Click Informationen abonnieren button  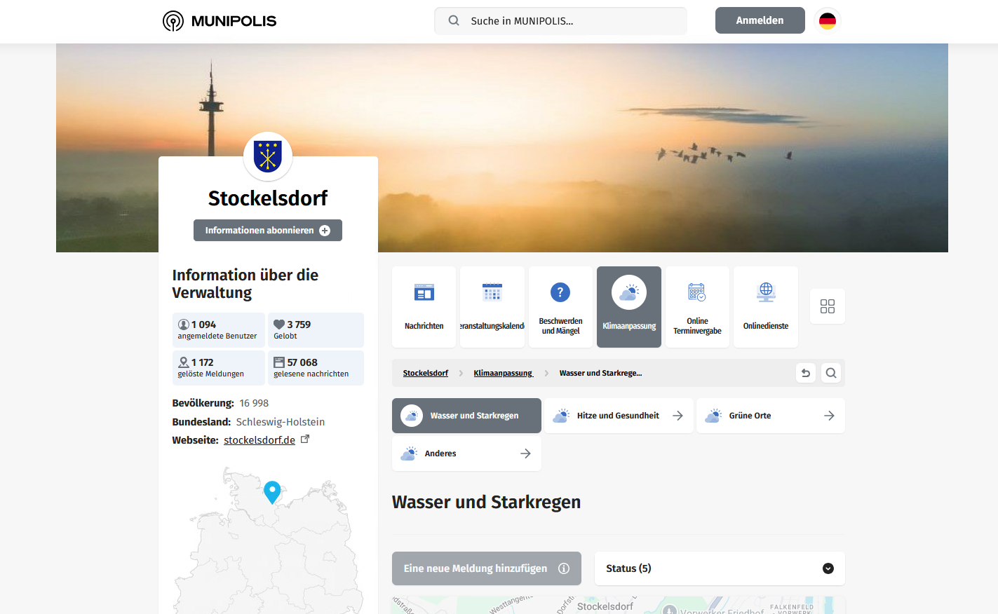pos(268,231)
